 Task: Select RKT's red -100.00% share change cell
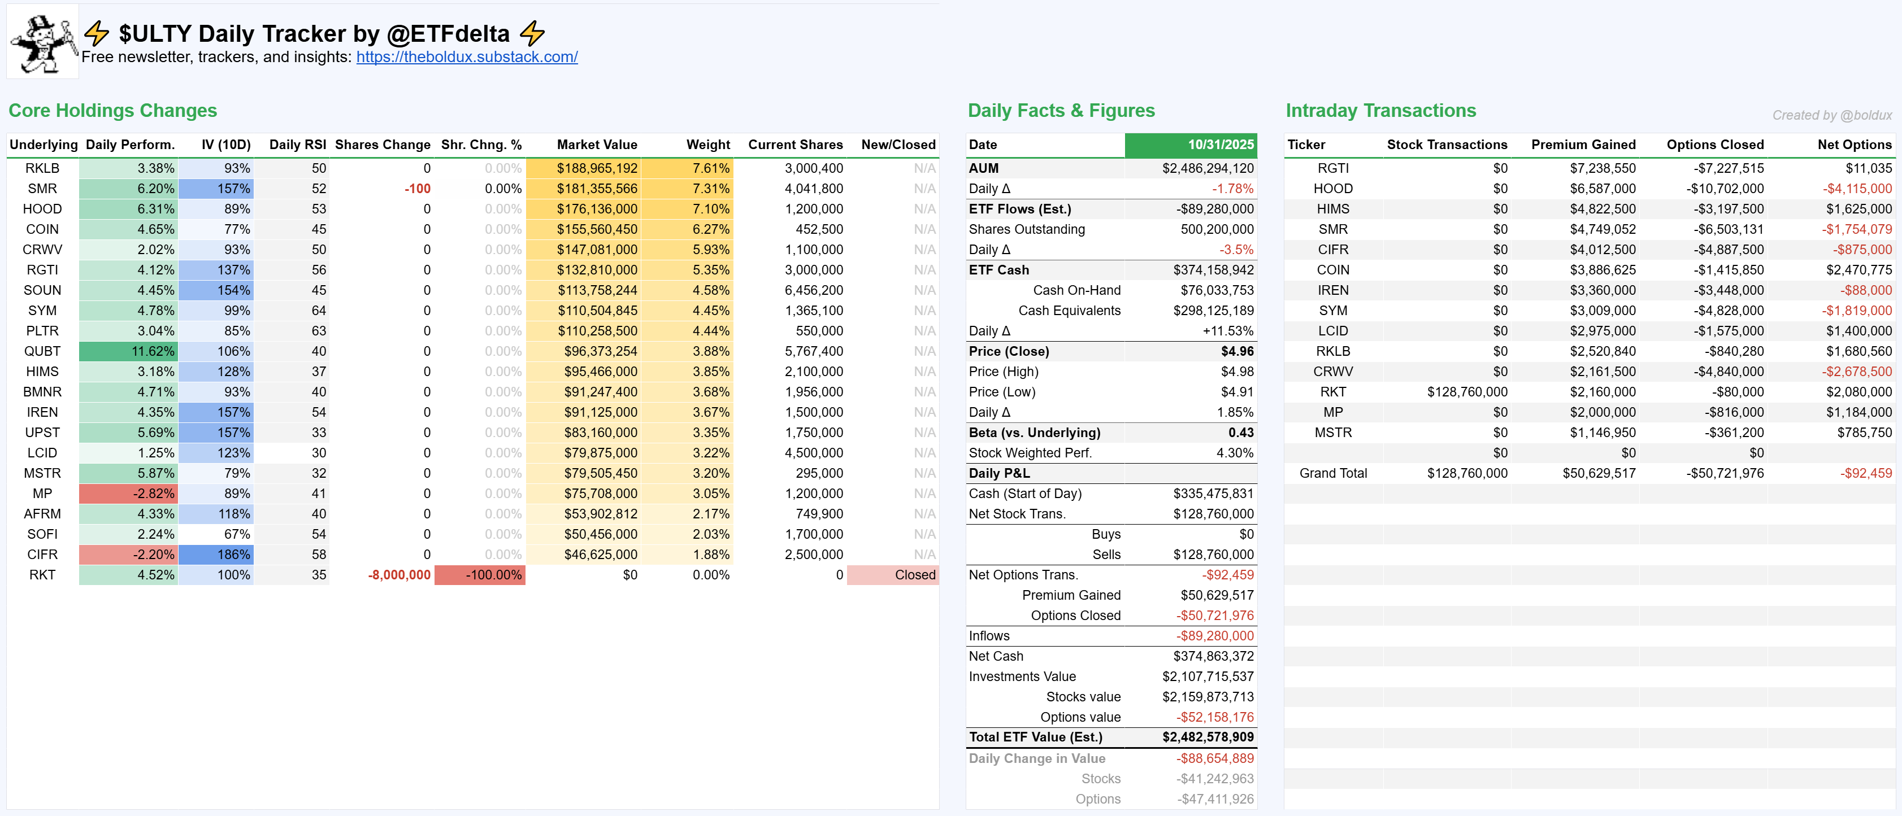[x=480, y=575]
